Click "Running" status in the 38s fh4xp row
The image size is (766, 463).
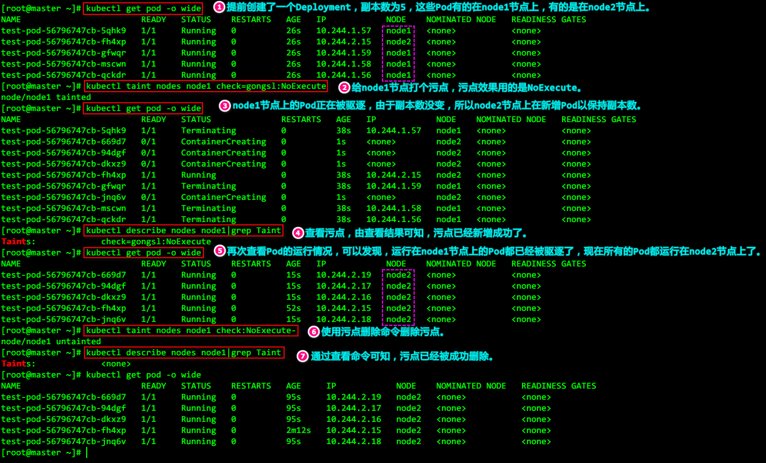[x=198, y=175]
